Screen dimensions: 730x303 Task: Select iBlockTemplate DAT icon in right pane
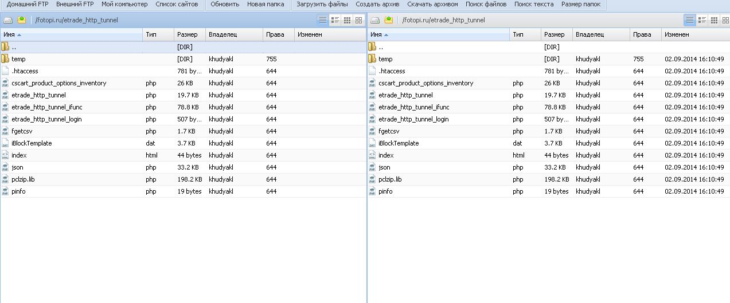tap(372, 143)
